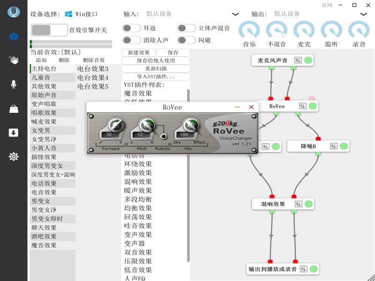This screenshot has width=375, height=281.
Task: Click the 音乐 volume knob
Action: click(x=249, y=30)
